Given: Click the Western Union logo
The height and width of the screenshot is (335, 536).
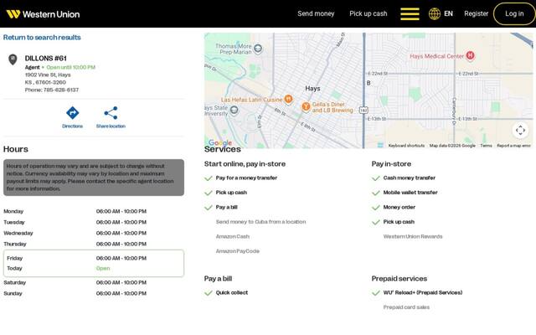Looking at the screenshot, I should click(x=43, y=14).
